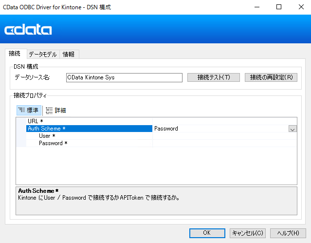311x243 pixels.
Task: Cancel with the キャンセル(C) button
Action: pyautogui.click(x=248, y=233)
